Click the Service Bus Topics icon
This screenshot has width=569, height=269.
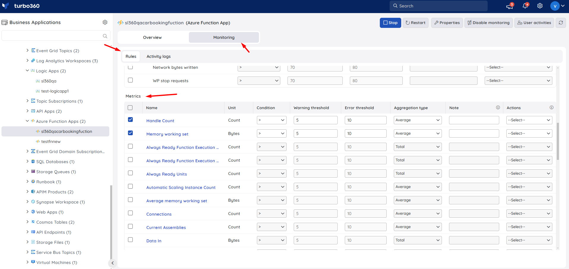(x=33, y=252)
